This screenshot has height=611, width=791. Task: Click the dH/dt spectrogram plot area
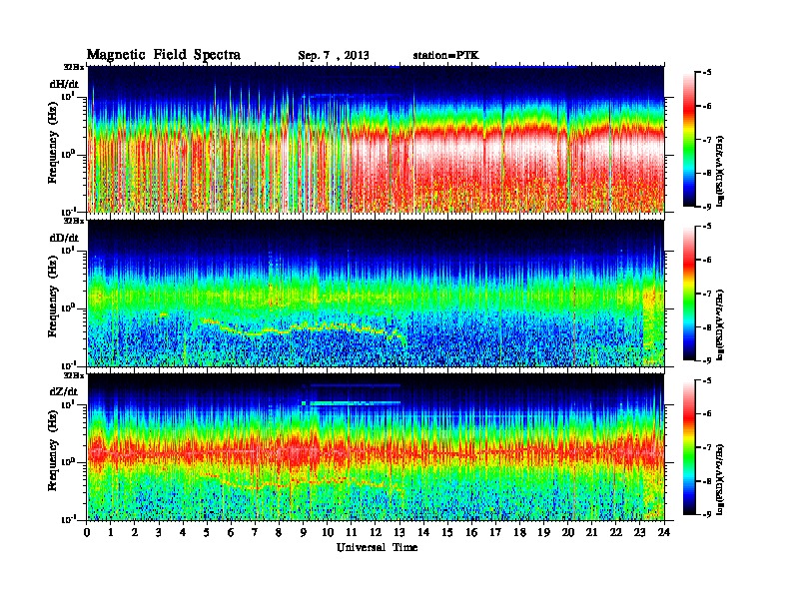(x=376, y=139)
